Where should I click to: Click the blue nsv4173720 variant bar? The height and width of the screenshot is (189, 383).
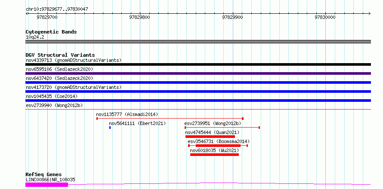tap(198, 91)
